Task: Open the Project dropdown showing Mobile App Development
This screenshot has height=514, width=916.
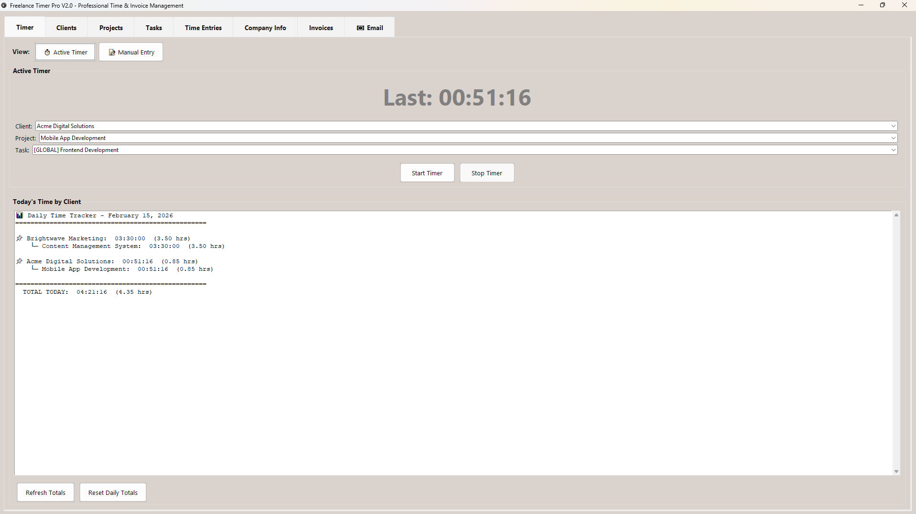Action: pyautogui.click(x=893, y=138)
